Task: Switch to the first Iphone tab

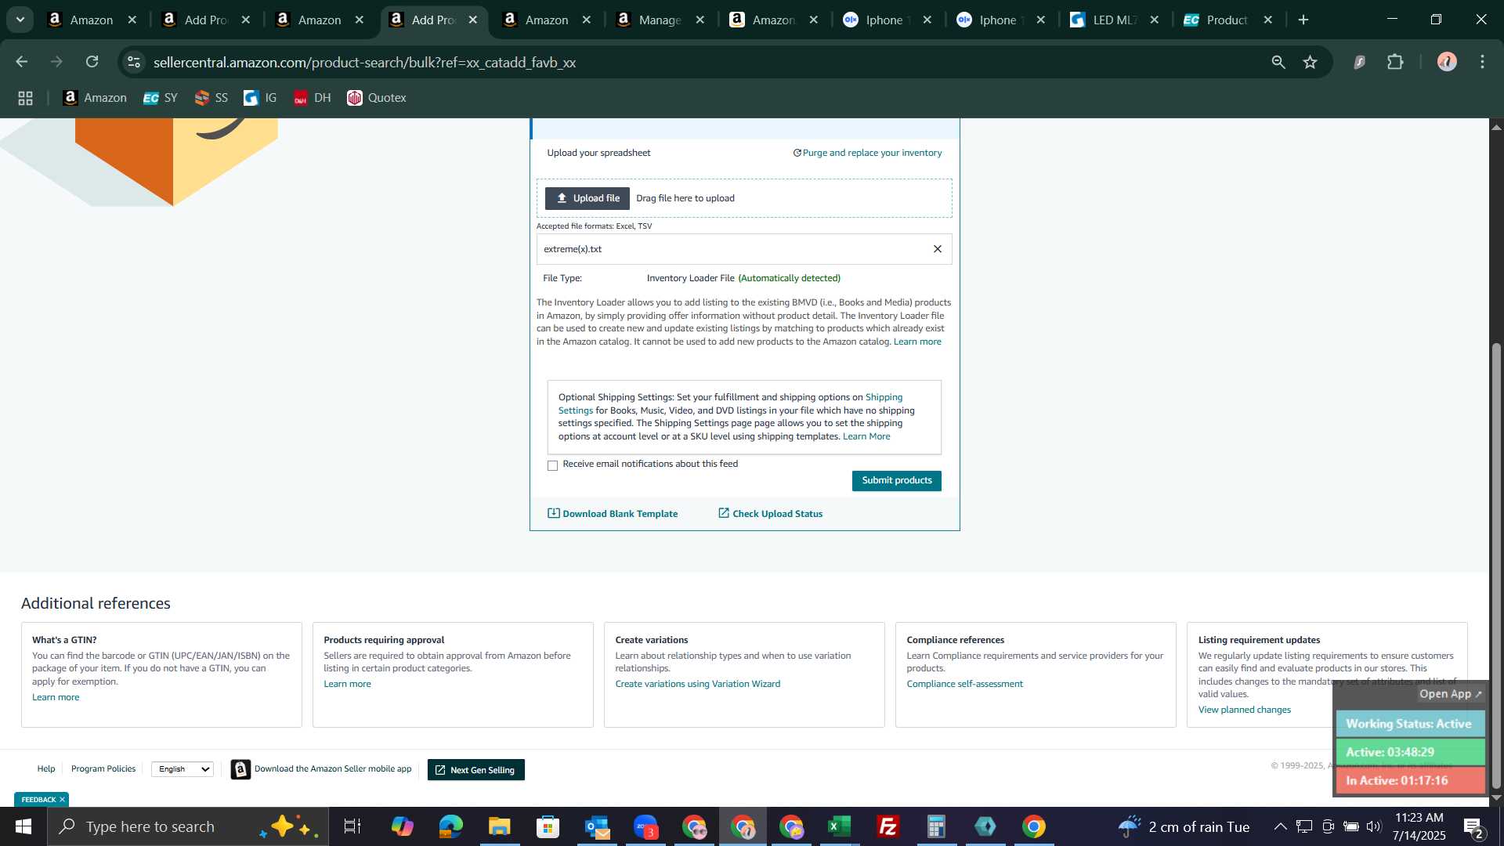Action: pyautogui.click(x=886, y=20)
